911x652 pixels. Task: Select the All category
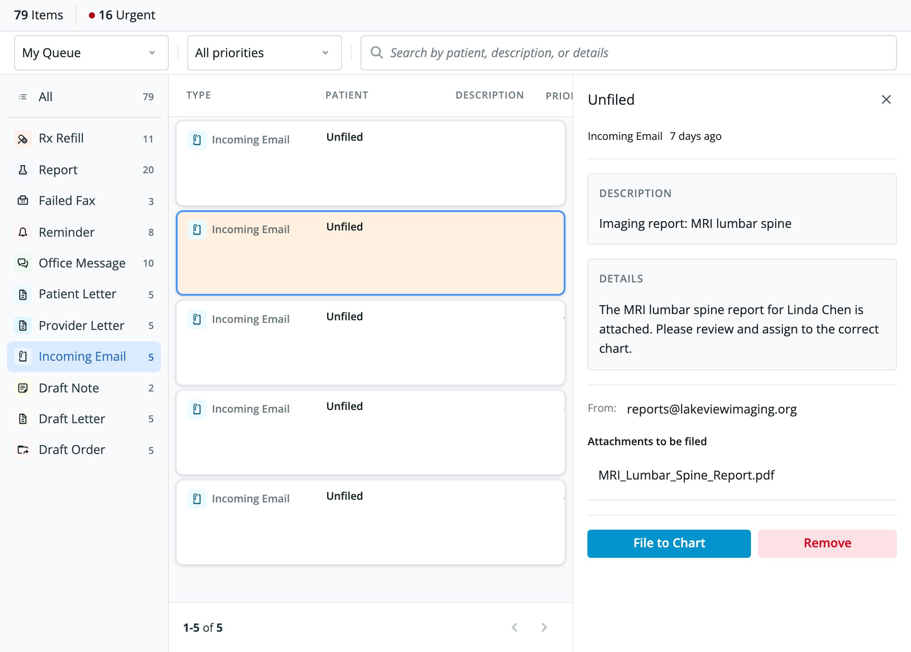tap(84, 97)
